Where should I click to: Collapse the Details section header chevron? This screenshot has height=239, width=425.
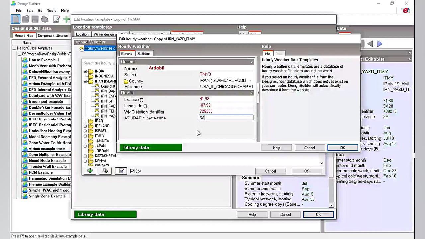(x=252, y=93)
